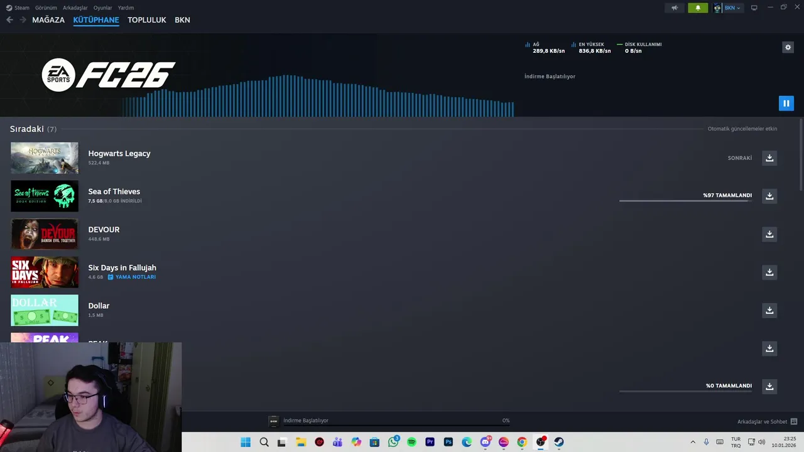
Task: Open download settings gear icon
Action: [788, 47]
